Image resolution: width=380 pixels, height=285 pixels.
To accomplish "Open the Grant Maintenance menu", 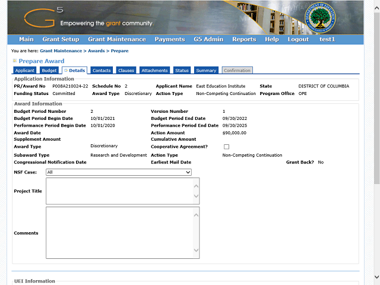I will 116,39.
